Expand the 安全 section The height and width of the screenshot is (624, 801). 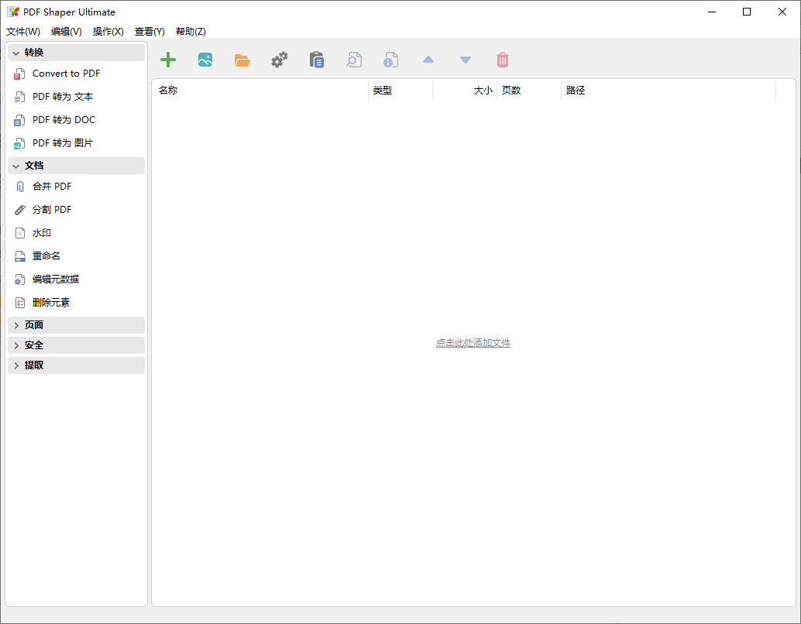coord(75,345)
